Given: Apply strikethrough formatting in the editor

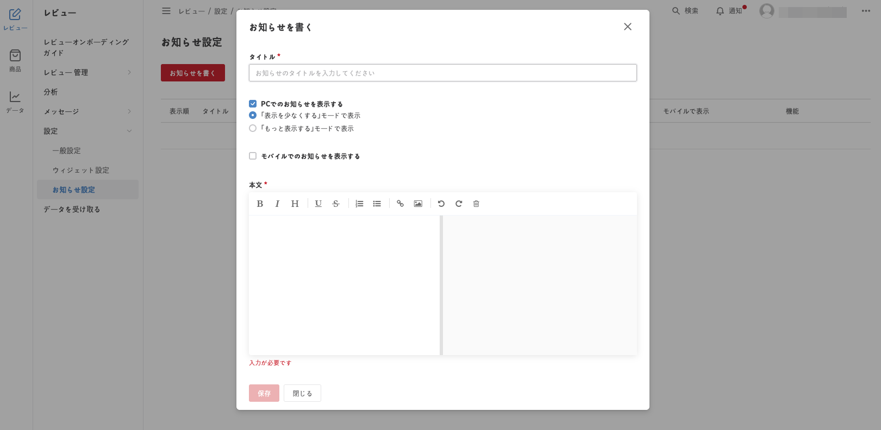Looking at the screenshot, I should click(x=336, y=204).
